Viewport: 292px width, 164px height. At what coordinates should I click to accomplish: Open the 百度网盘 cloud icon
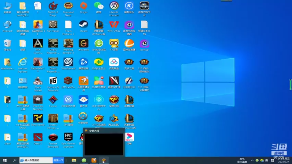click(114, 64)
